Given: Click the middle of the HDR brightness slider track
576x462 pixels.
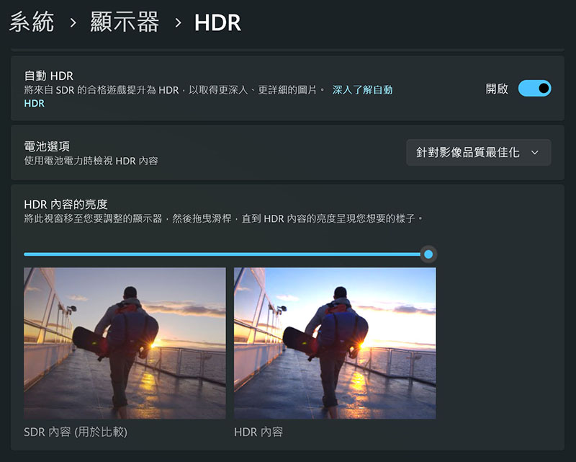Looking at the screenshot, I should [226, 254].
